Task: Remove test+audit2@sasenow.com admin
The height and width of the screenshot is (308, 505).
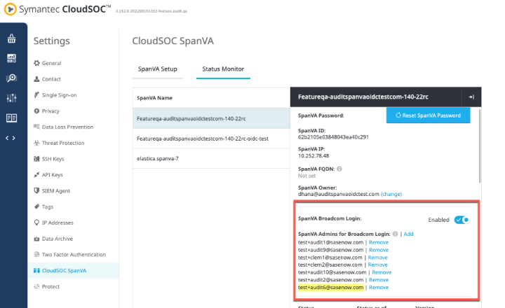Action: coord(379,280)
